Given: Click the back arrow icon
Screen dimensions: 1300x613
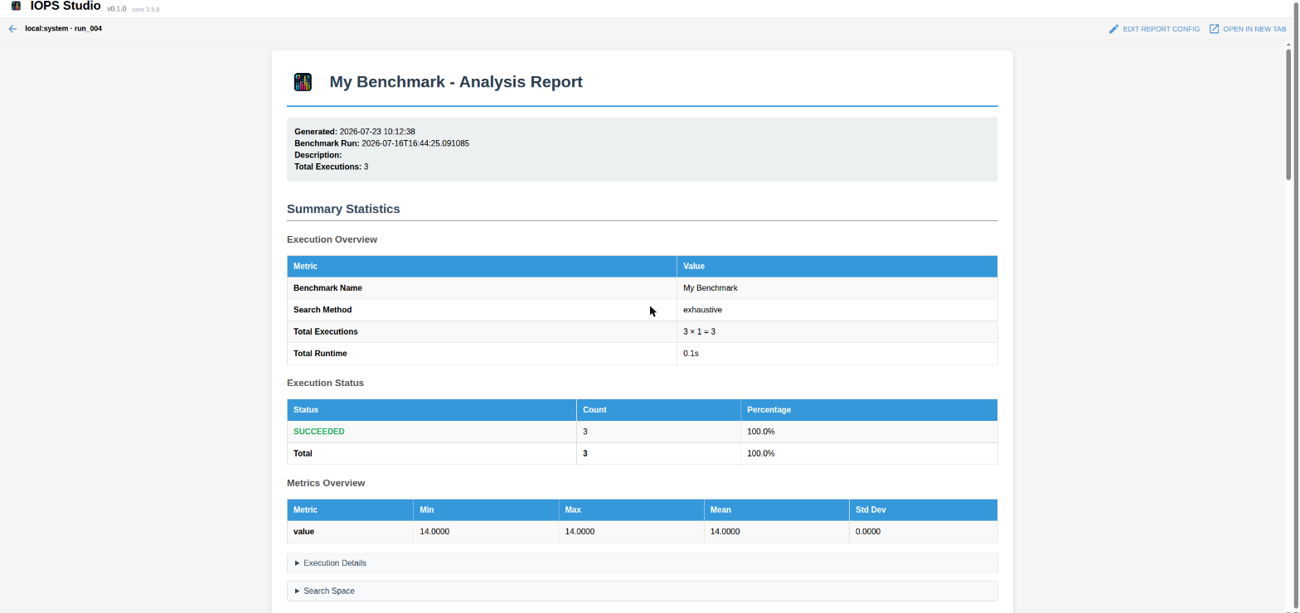Looking at the screenshot, I should pos(12,29).
